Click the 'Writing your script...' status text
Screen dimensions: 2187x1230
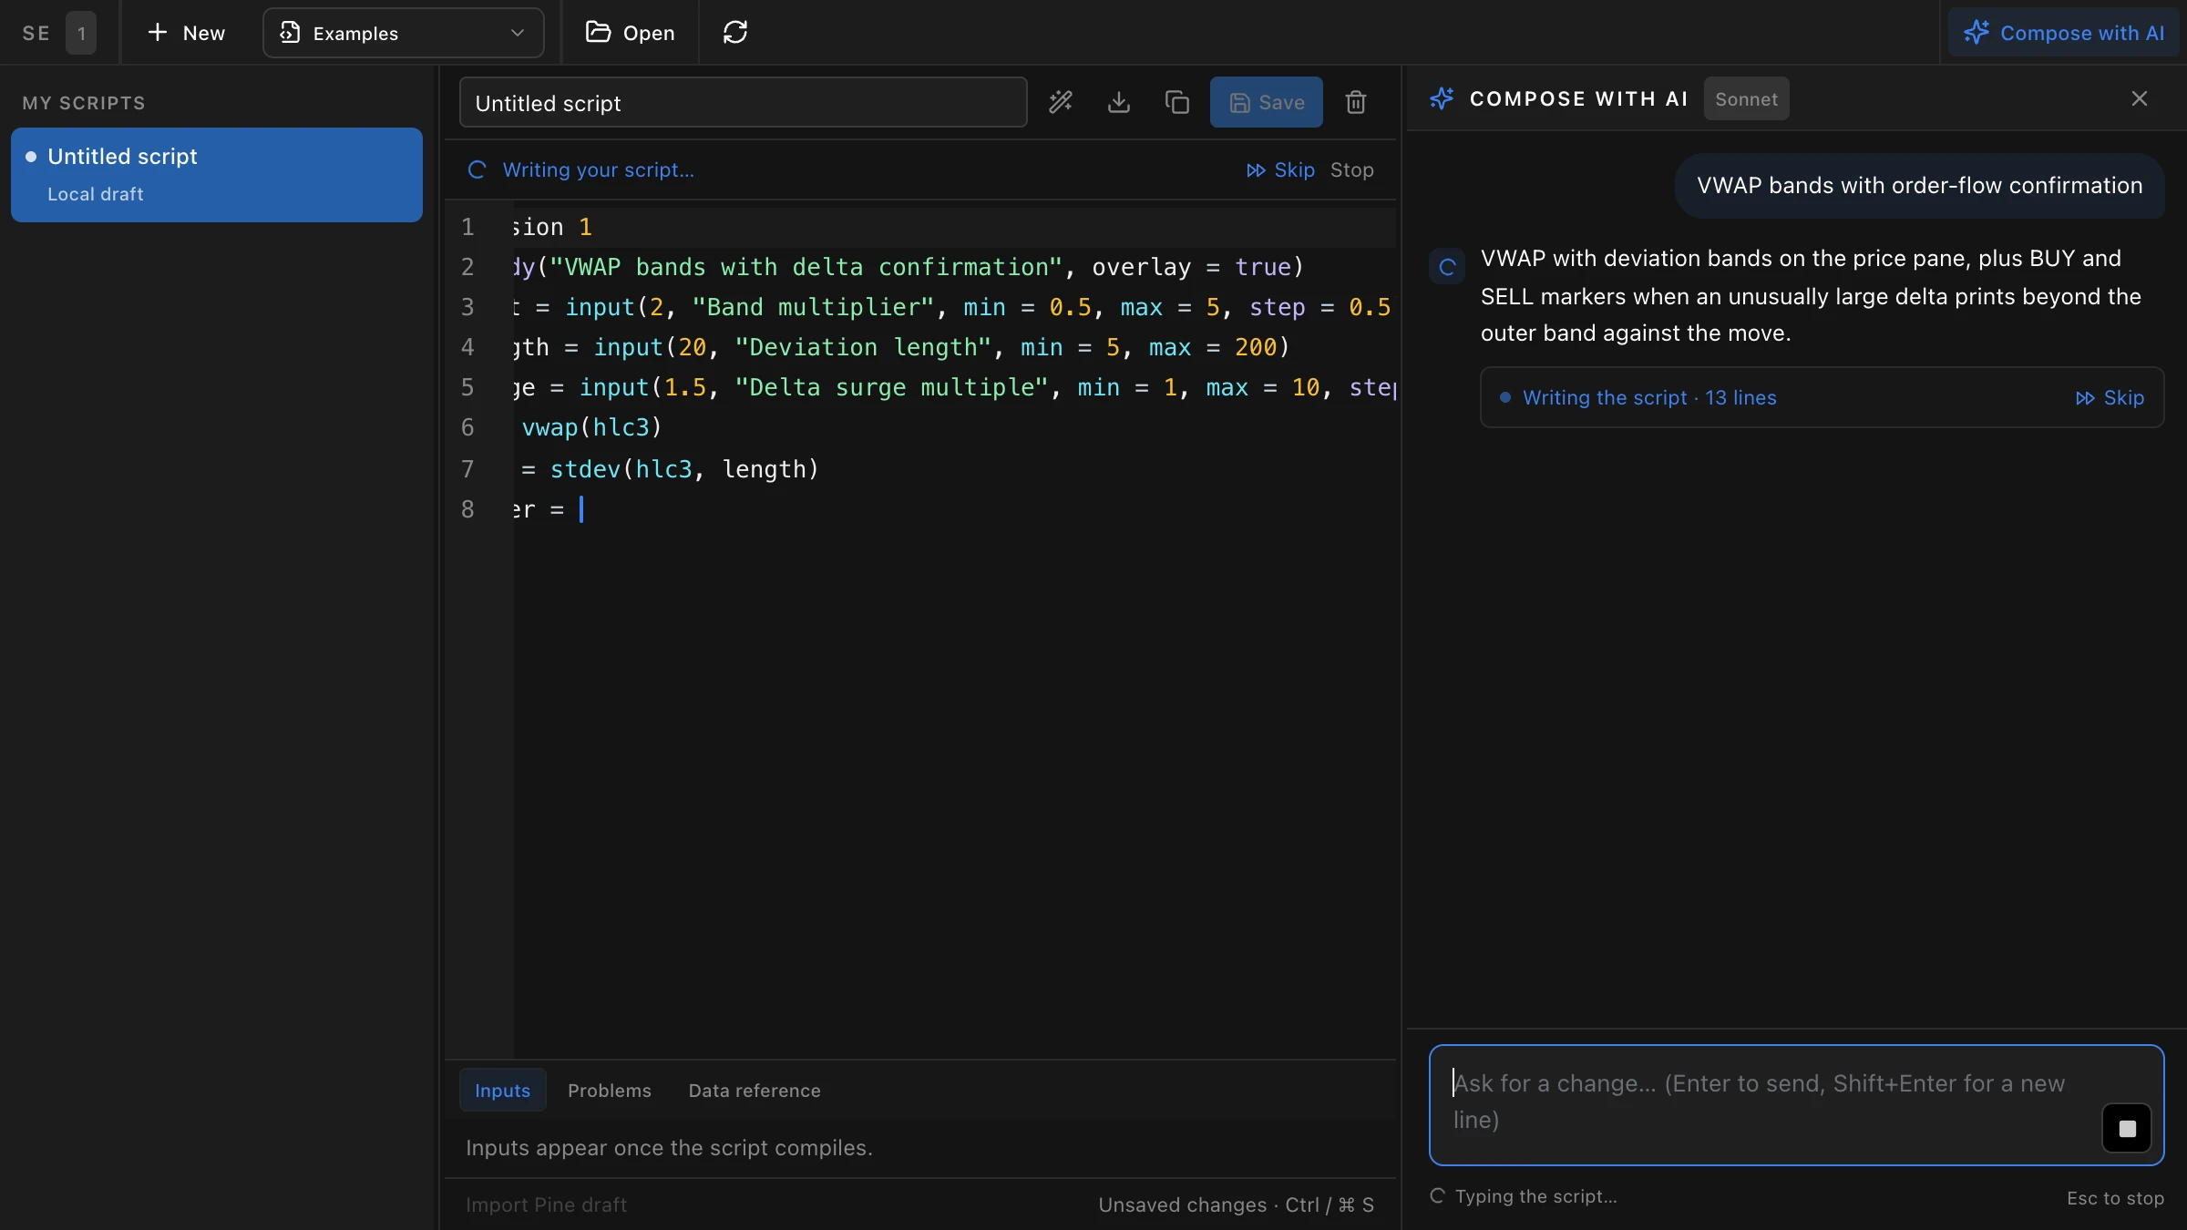coord(598,169)
